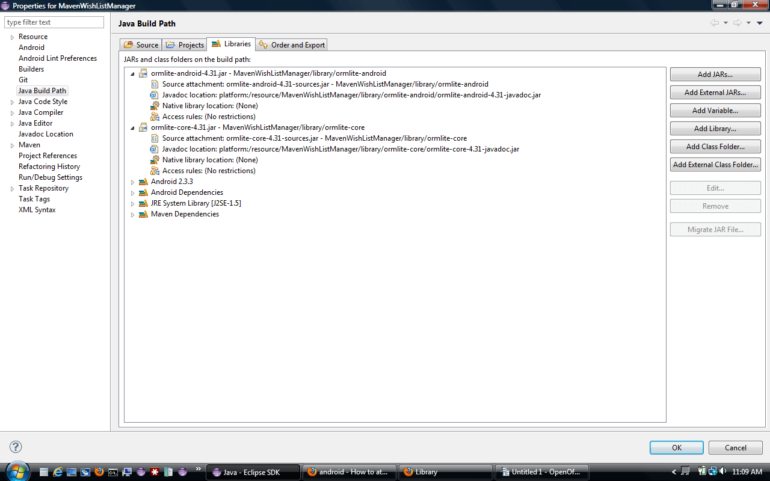Expand the Android 2.3.3 library node
Screen dimensions: 770x481
[133, 182]
